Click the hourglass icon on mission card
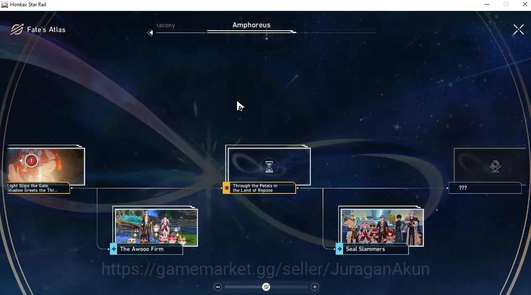 click(x=269, y=167)
